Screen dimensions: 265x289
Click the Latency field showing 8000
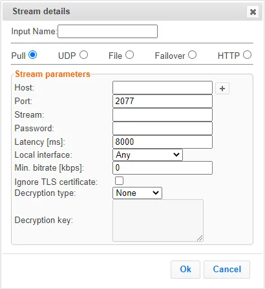pos(162,142)
